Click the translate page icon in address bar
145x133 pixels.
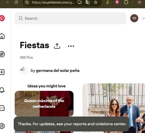point(88,2)
